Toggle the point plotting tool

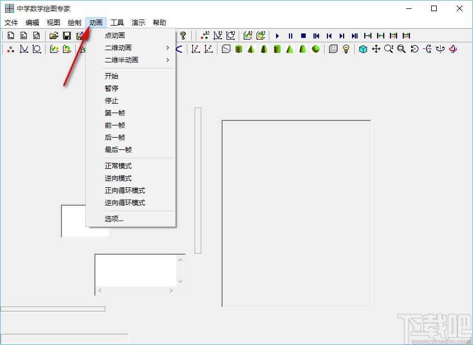[11, 49]
